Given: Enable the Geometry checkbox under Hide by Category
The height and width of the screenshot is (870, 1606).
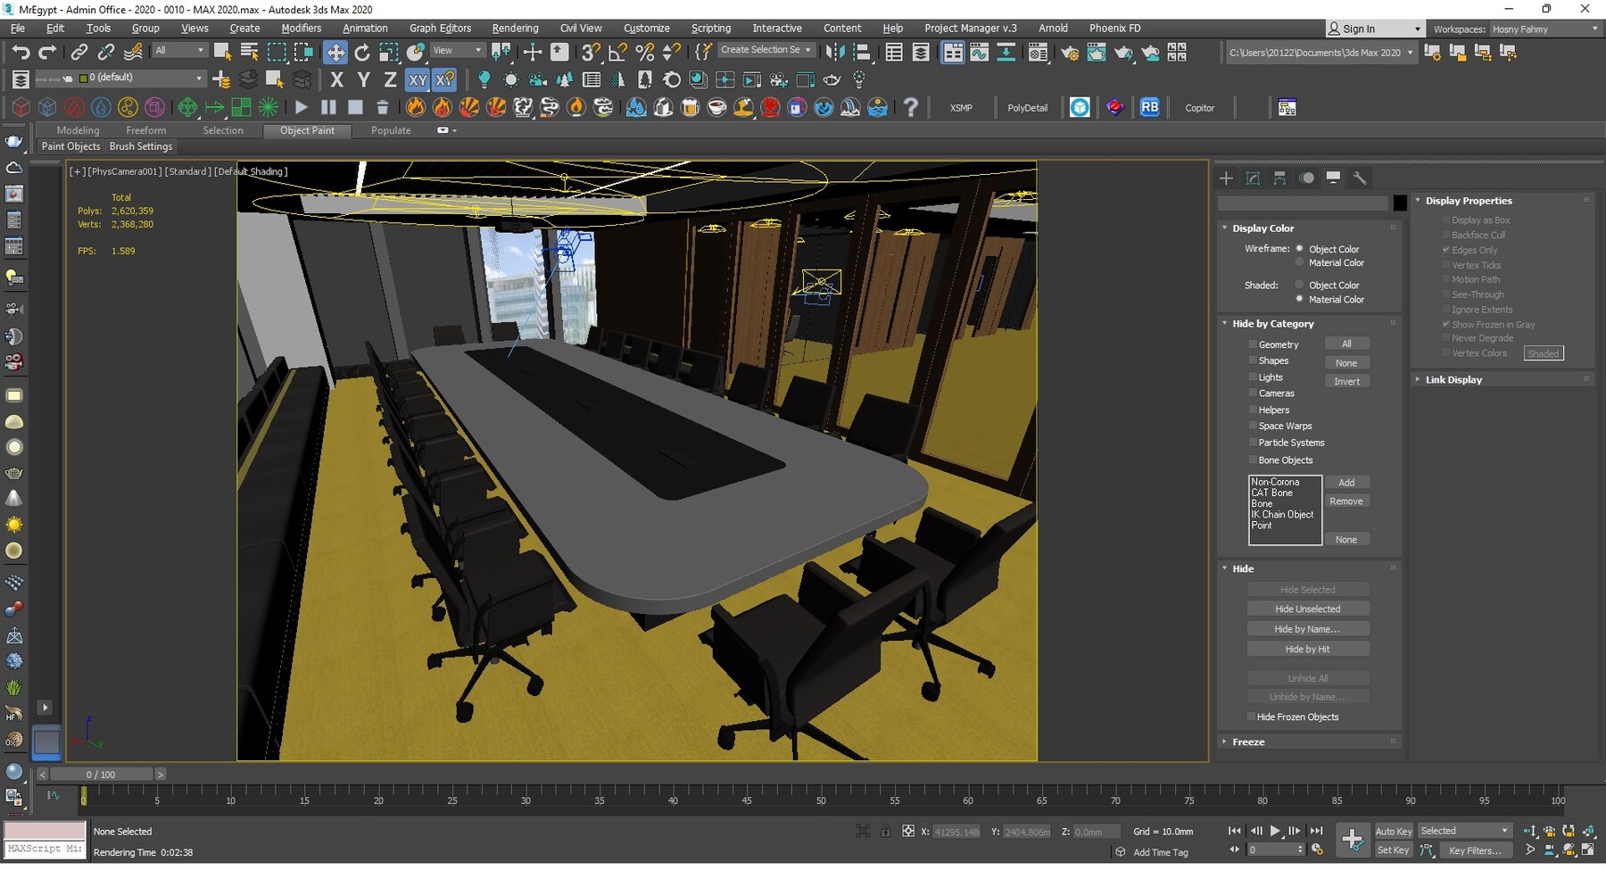Looking at the screenshot, I should 1254,344.
